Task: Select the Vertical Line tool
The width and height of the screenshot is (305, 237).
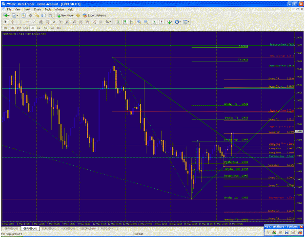Action: 20,22
